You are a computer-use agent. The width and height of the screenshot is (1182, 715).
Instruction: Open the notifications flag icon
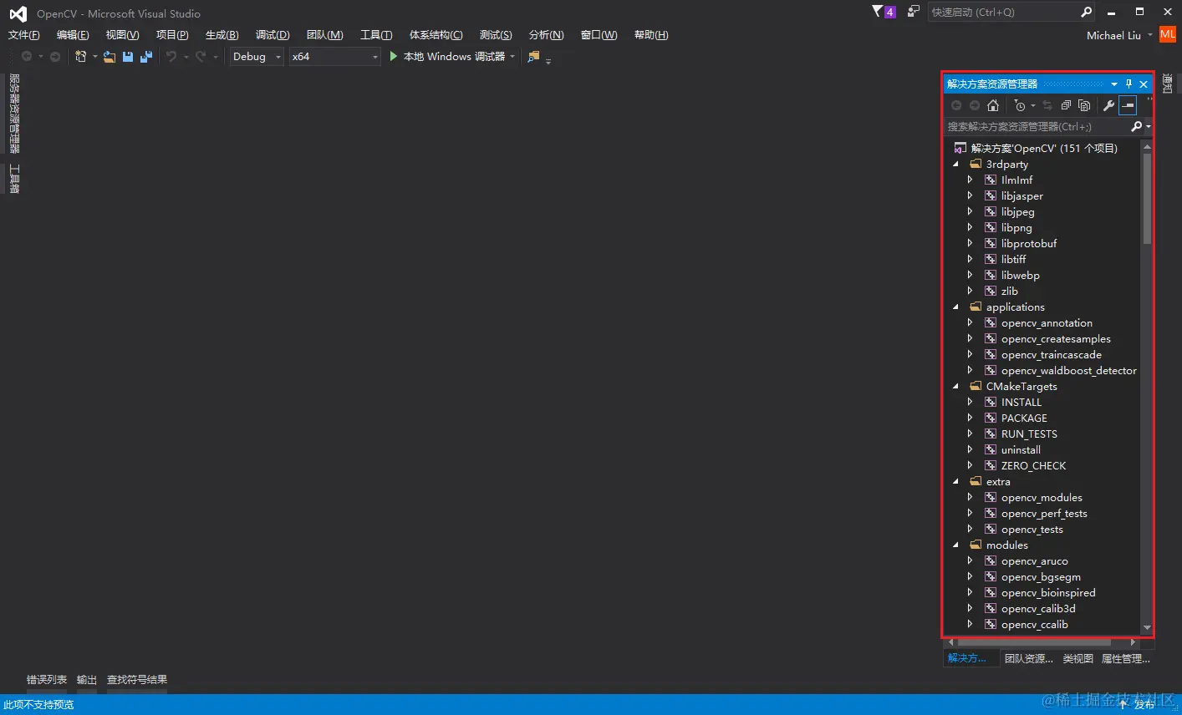click(x=877, y=12)
